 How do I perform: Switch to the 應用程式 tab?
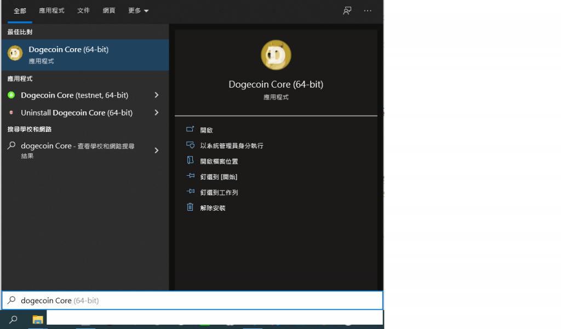tap(51, 11)
